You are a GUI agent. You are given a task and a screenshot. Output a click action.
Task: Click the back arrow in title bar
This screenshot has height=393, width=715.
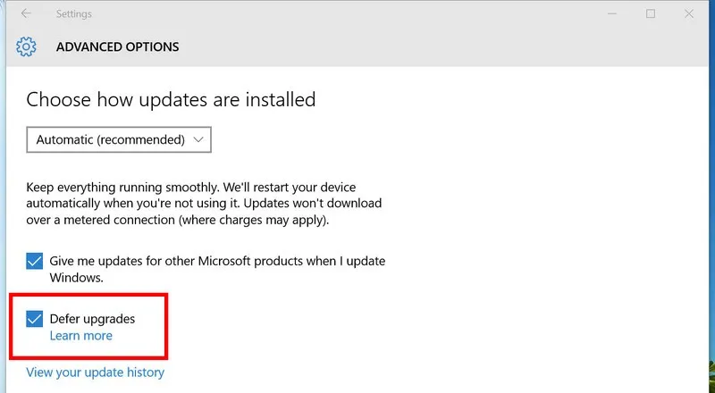pyautogui.click(x=26, y=13)
